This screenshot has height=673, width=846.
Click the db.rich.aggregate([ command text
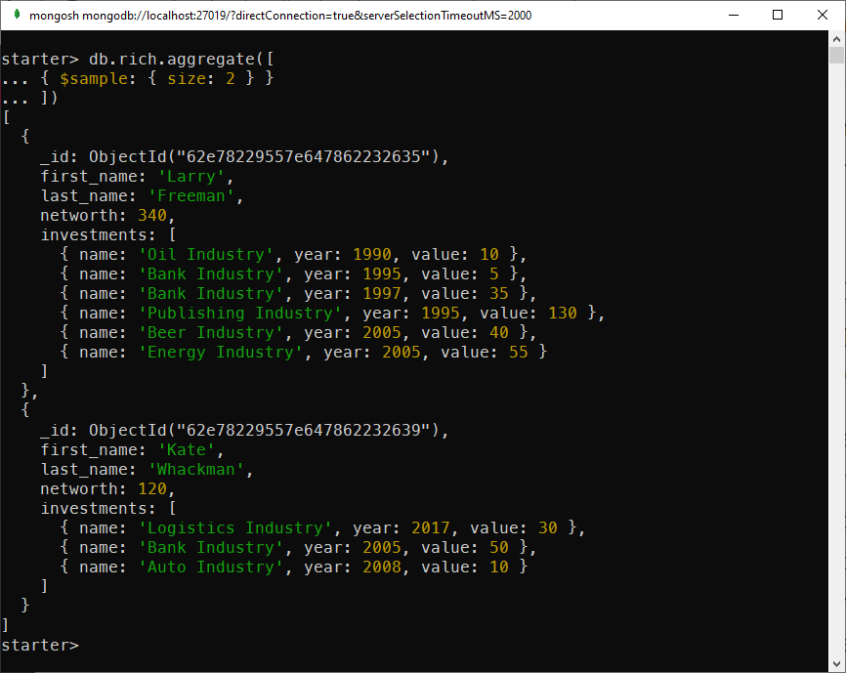pyautogui.click(x=182, y=59)
